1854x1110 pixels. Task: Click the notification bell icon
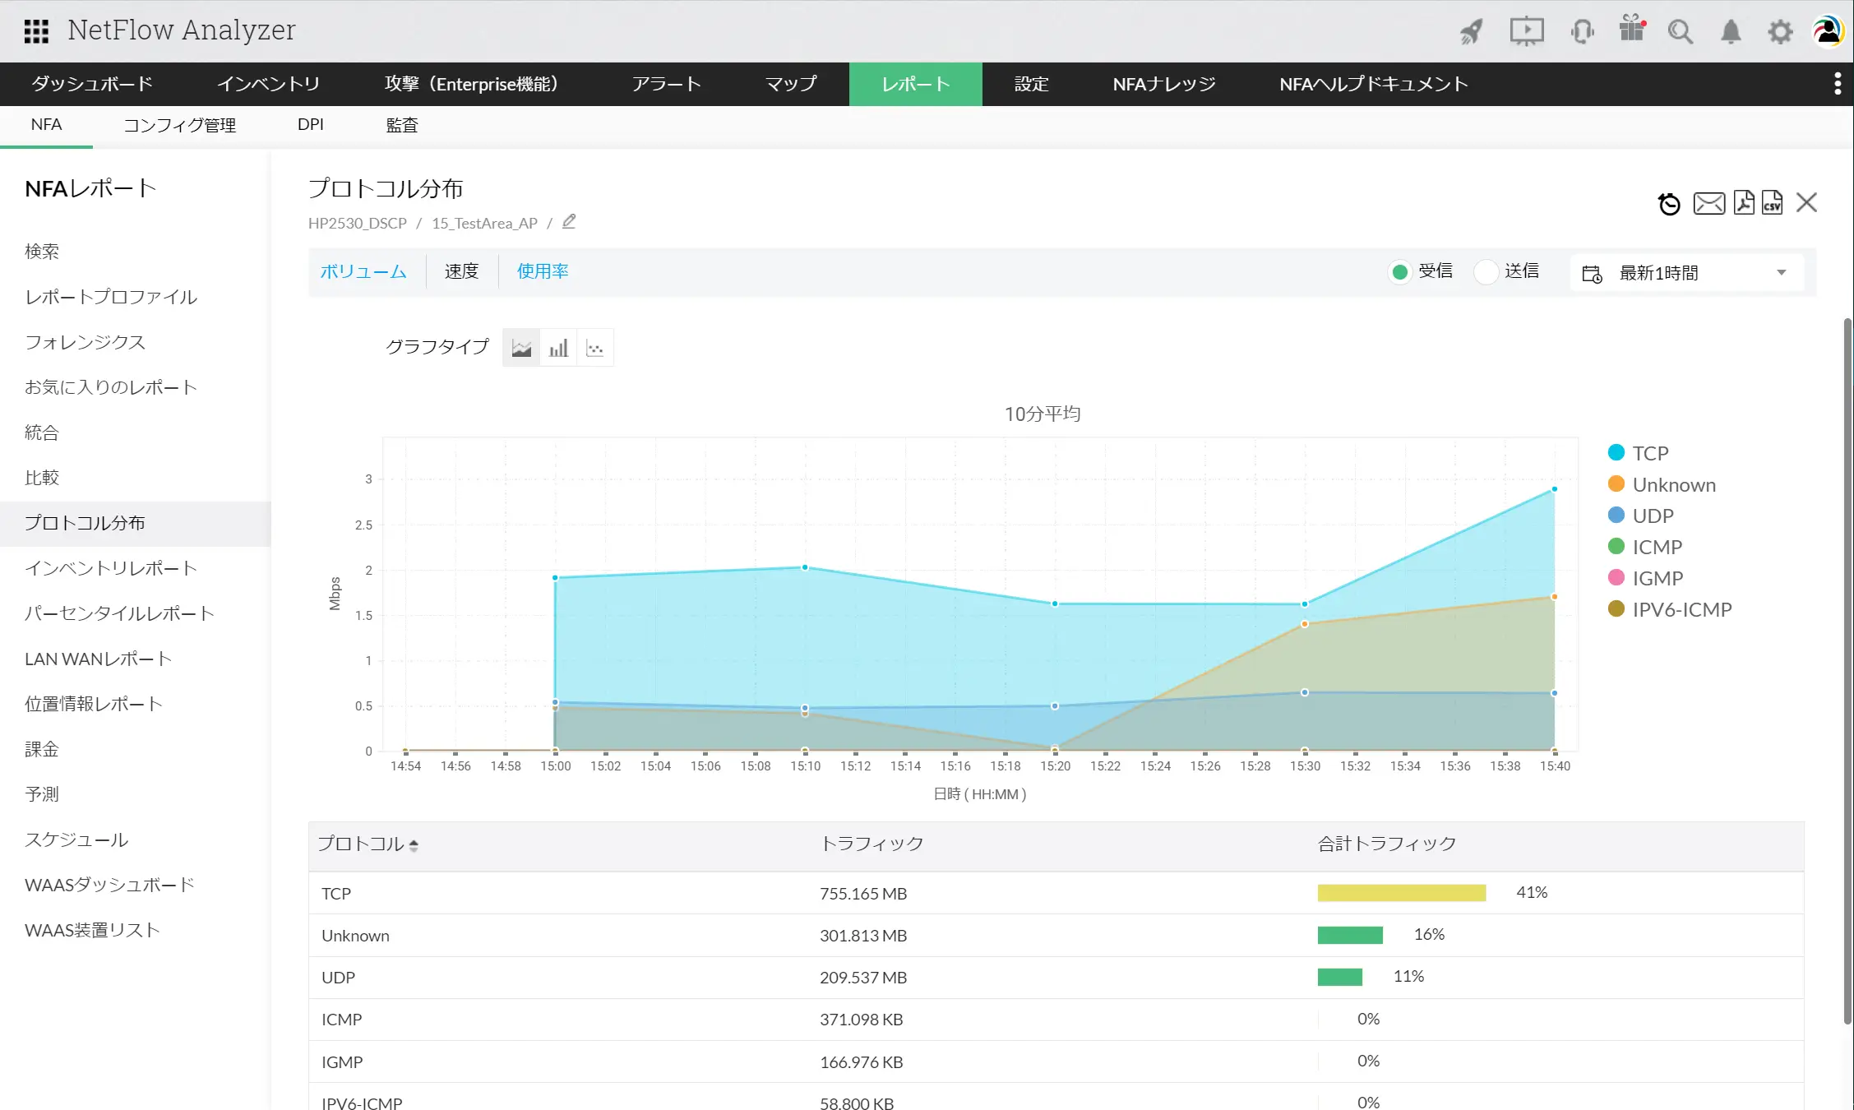point(1731,32)
